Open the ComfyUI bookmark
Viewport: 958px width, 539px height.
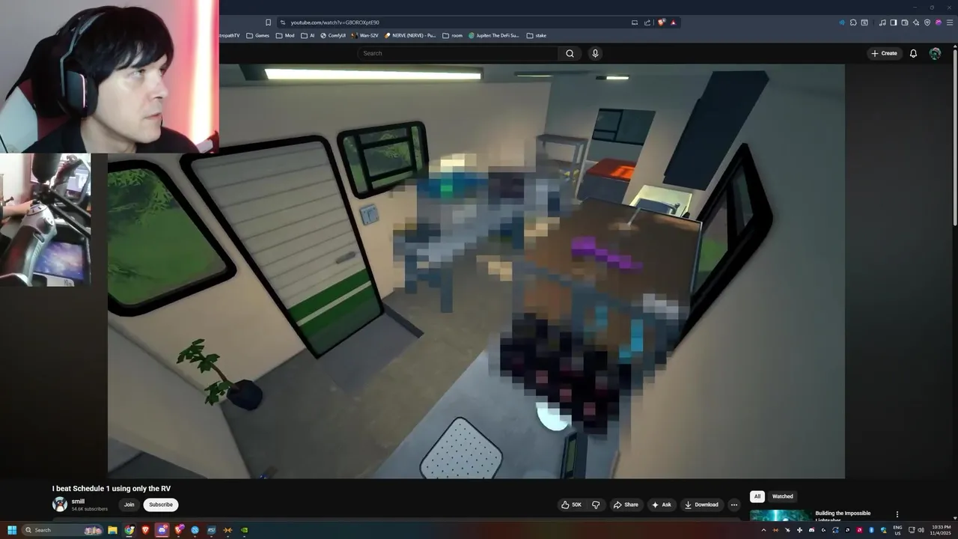[x=333, y=35]
